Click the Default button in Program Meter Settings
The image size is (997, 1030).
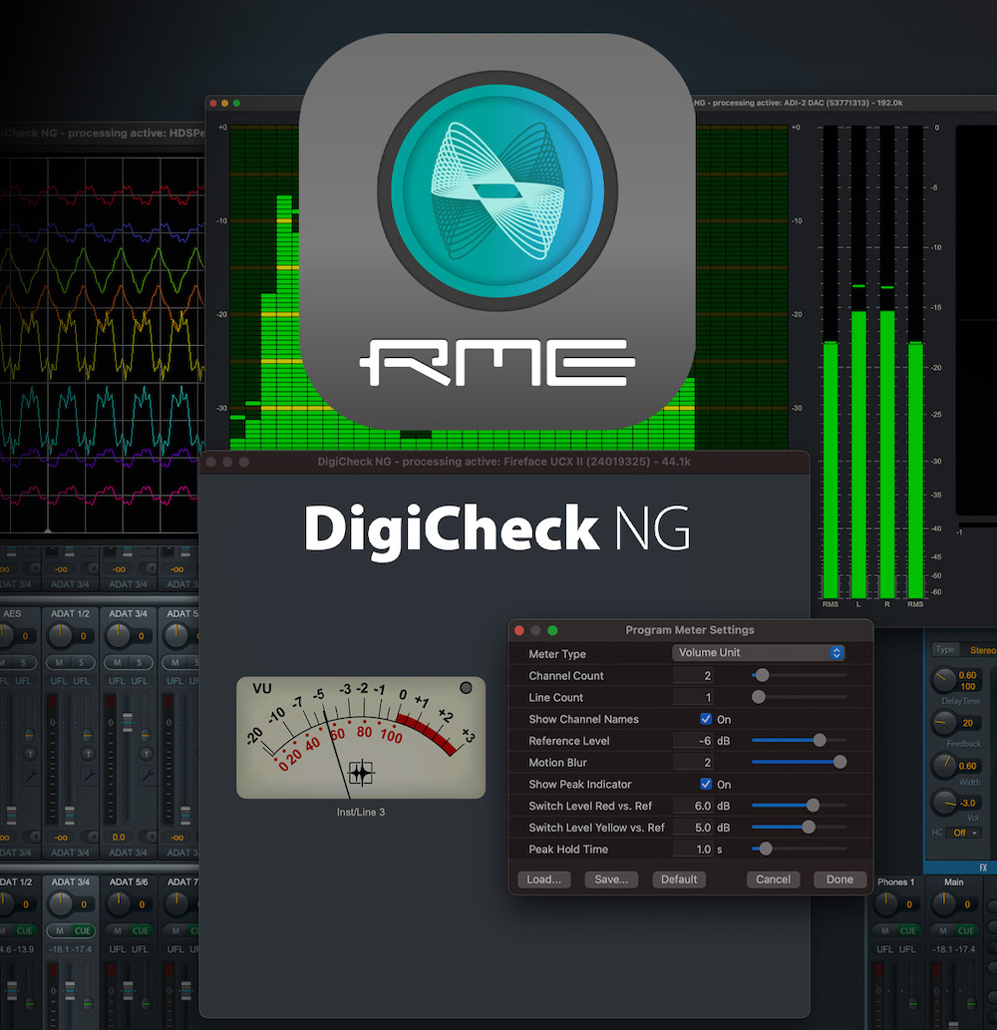[x=678, y=879]
